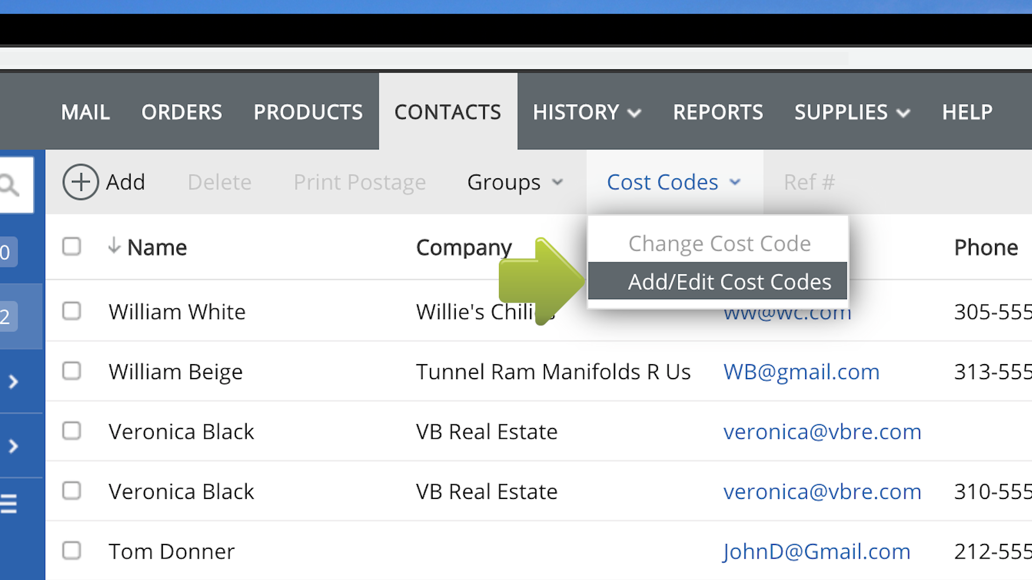This screenshot has height=580, width=1032.
Task: Select Change Cost Code menu item
Action: click(x=719, y=244)
